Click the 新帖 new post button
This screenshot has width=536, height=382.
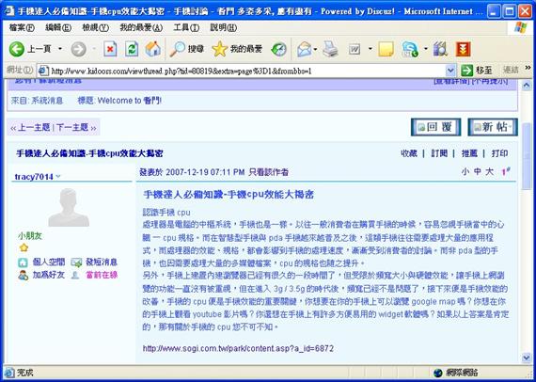point(493,127)
